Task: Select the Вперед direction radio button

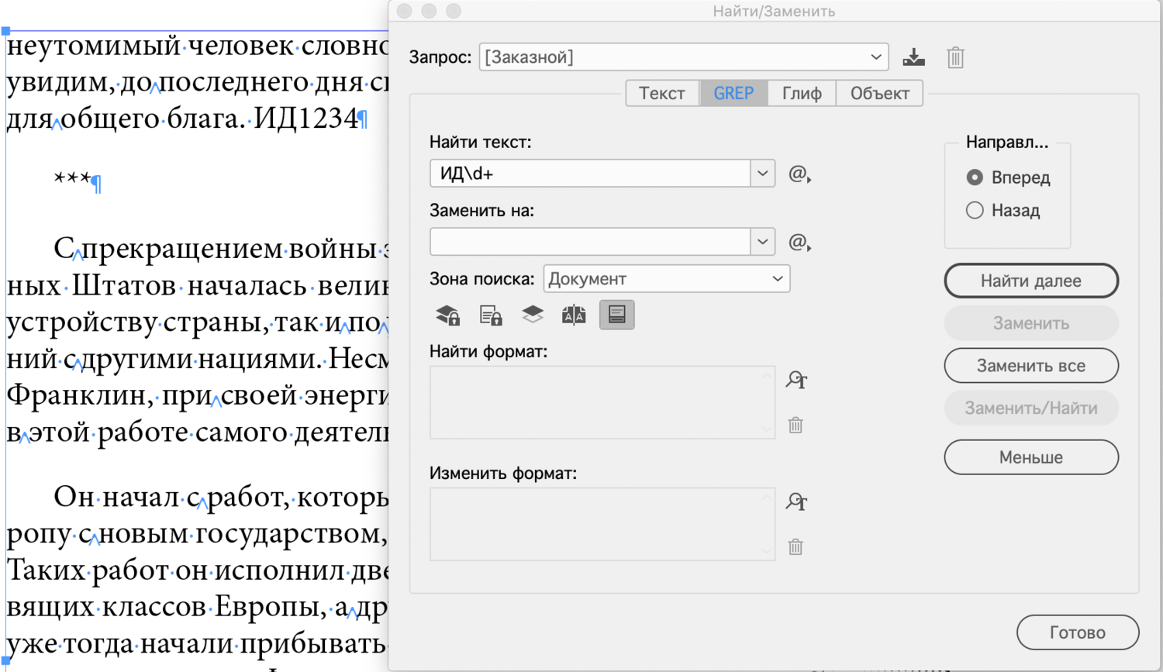Action: pos(975,177)
